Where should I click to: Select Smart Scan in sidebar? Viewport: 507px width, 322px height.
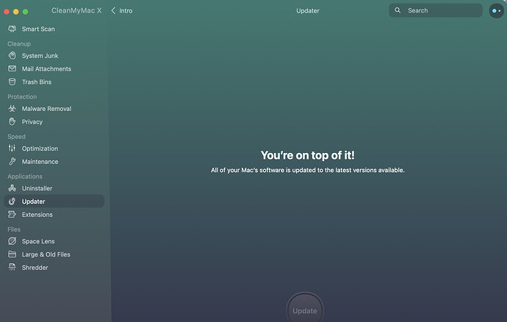[x=38, y=29]
